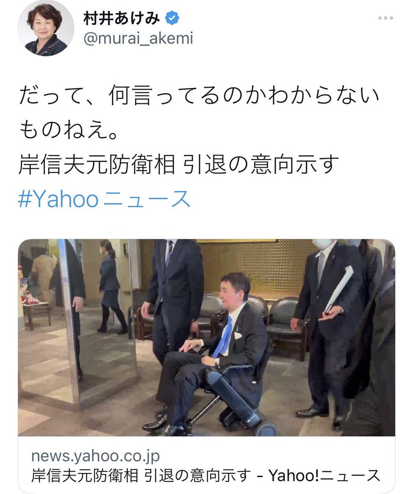
Task: Click the display name 村井あけみ
Action: [122, 19]
